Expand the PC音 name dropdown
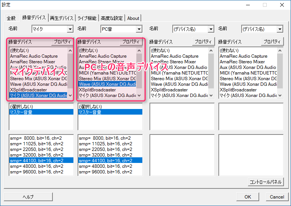The height and width of the screenshot is (206, 291). pyautogui.click(x=139, y=29)
